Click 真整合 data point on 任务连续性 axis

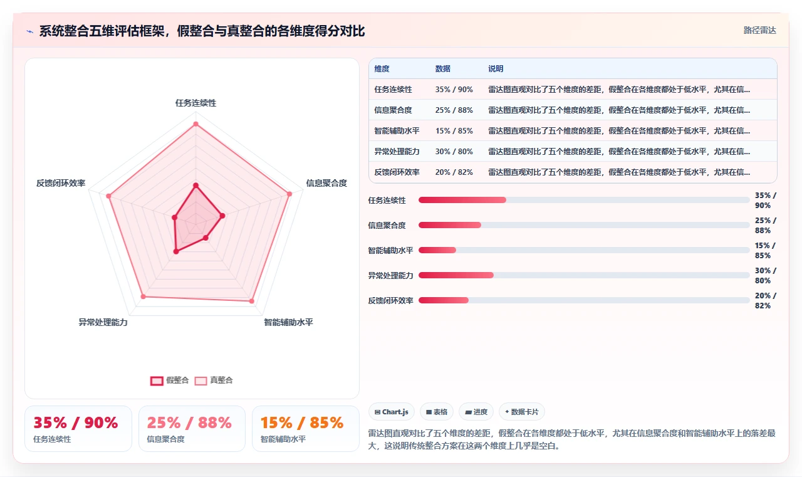coord(195,124)
